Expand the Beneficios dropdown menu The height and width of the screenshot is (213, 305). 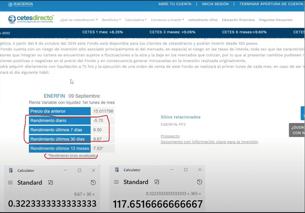[x=111, y=20]
